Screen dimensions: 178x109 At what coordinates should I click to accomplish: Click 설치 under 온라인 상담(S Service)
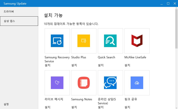click(x=101, y=107)
